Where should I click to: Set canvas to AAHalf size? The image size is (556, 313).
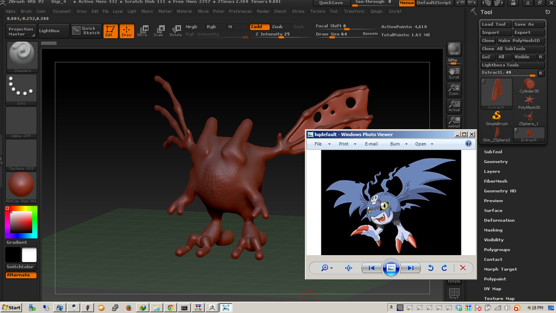(x=454, y=122)
